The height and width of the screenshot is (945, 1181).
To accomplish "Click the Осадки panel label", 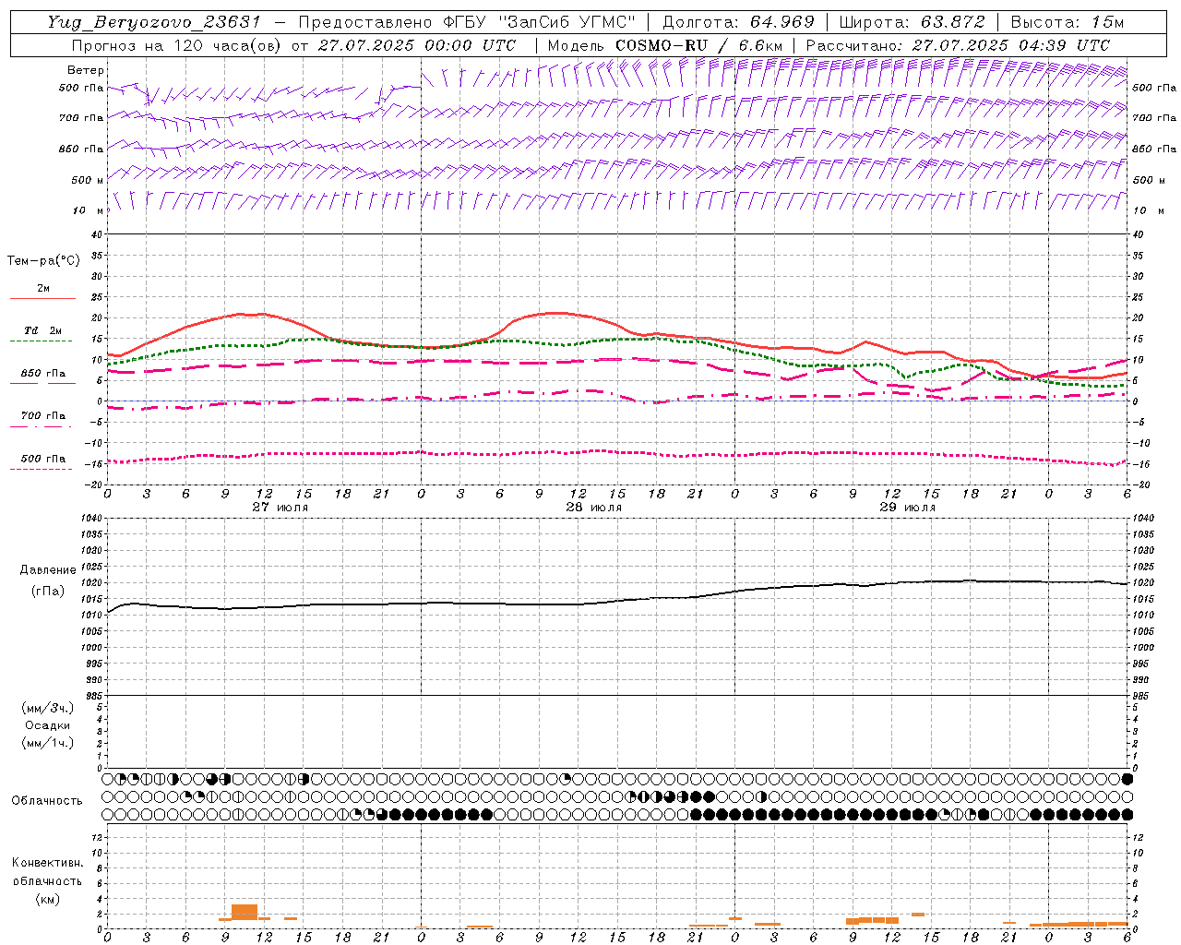I will (48, 725).
